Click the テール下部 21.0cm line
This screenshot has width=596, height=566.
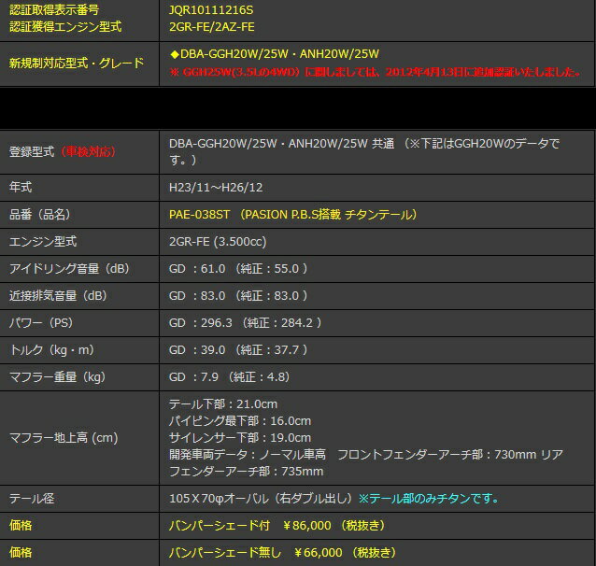[223, 403]
